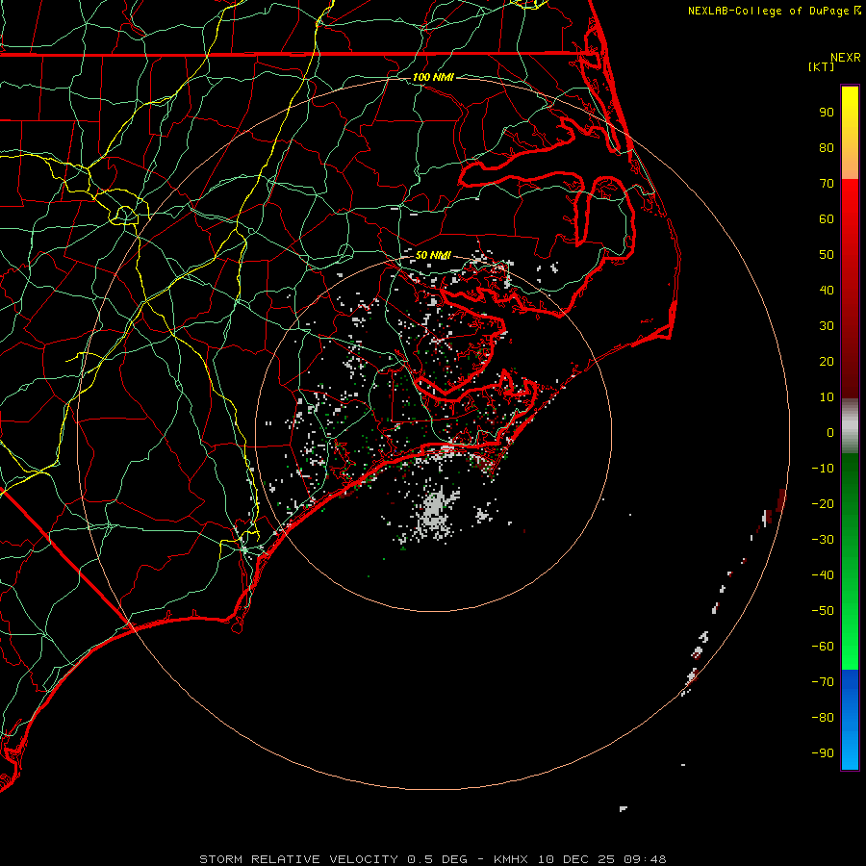Click the -60 value on the velocity scale
This screenshot has width=866, height=866.
point(823,647)
